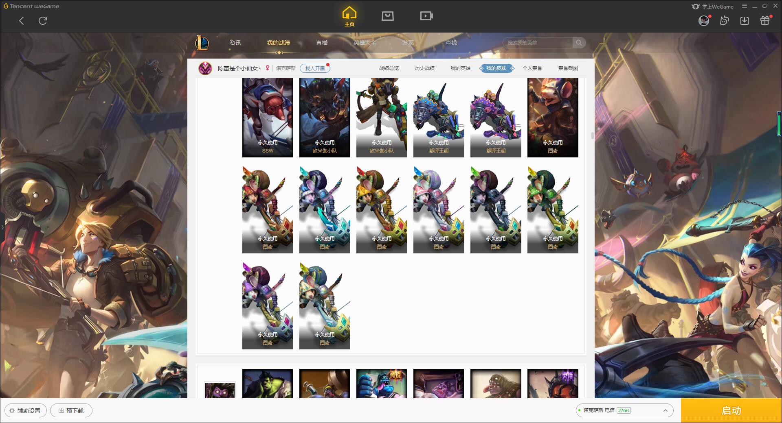Viewport: 782px width, 423px height.
Task: Select the teal 图奇 chroma in last row
Action: point(325,305)
